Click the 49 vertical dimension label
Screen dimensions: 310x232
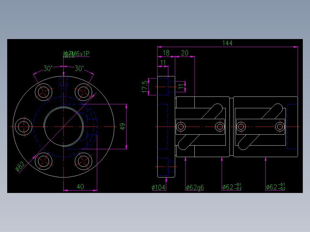point(123,126)
